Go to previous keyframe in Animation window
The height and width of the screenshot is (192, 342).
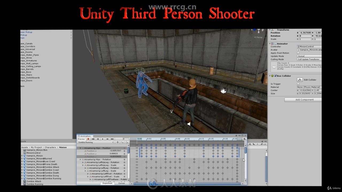[x=98, y=139]
